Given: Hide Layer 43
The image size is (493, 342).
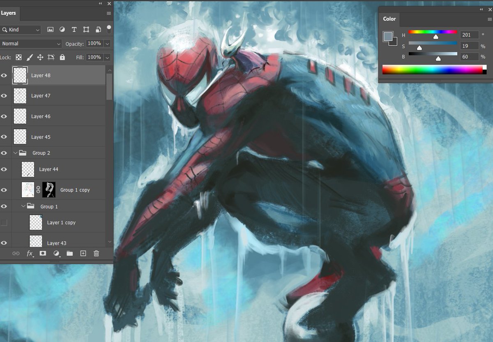Looking at the screenshot, I should tap(4, 243).
